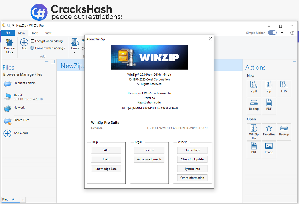This screenshot has width=299, height=204.
Task: Click the search magnifier in title bar
Action: click(9, 25)
